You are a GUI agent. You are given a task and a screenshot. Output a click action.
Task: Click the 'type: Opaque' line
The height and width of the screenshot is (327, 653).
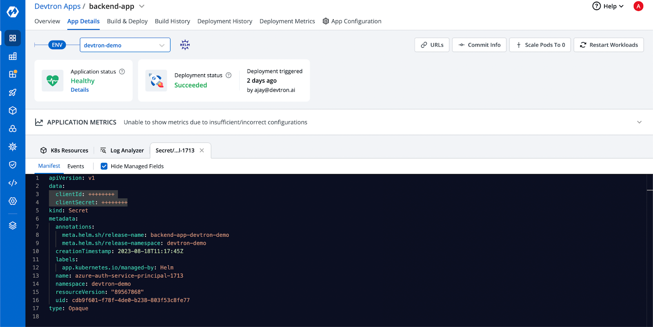point(69,308)
